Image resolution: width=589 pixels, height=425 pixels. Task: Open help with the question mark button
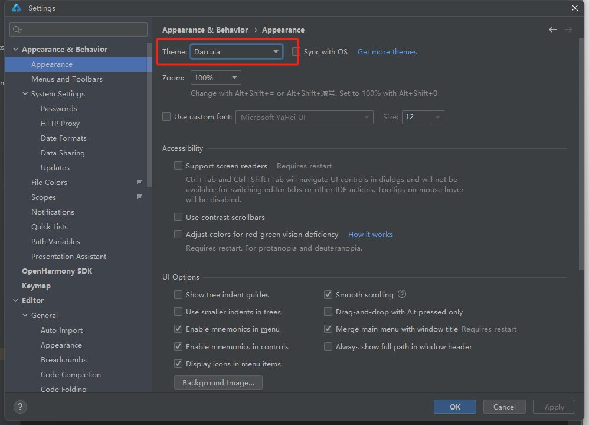tap(20, 407)
